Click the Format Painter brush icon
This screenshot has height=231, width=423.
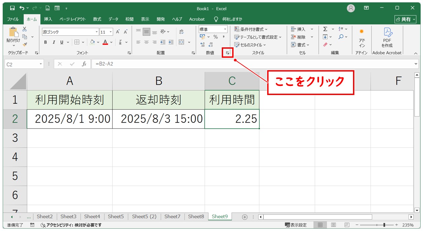click(25, 44)
